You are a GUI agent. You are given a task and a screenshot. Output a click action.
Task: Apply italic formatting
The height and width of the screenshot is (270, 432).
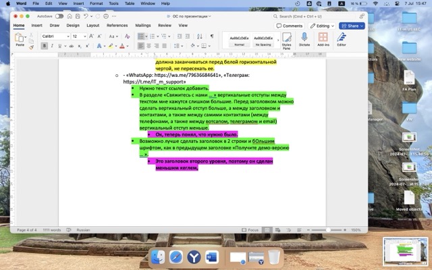pyautogui.click(x=51, y=46)
